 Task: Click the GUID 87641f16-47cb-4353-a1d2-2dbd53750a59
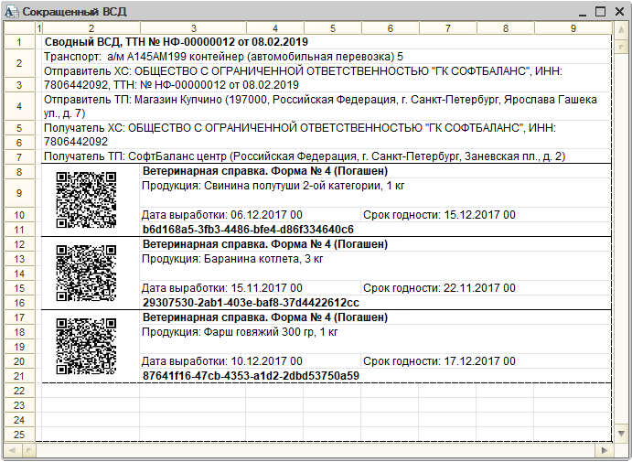251,376
